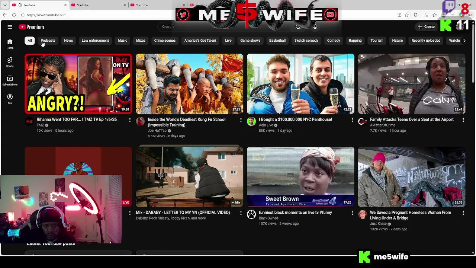Open options for Rihanna TMZ video
Screen dimensions: 476x268
click(129, 120)
